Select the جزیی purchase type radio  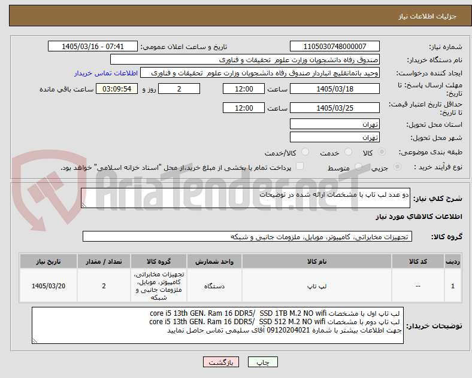click(x=397, y=166)
